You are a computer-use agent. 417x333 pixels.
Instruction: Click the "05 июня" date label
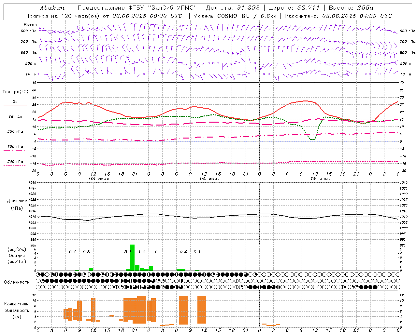[320, 179]
